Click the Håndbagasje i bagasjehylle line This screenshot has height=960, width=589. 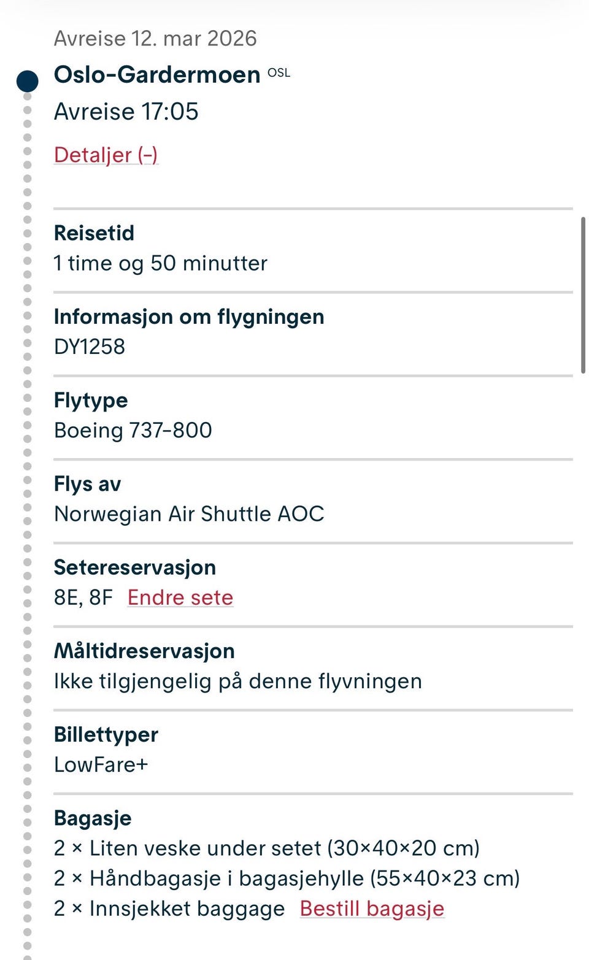click(x=287, y=878)
